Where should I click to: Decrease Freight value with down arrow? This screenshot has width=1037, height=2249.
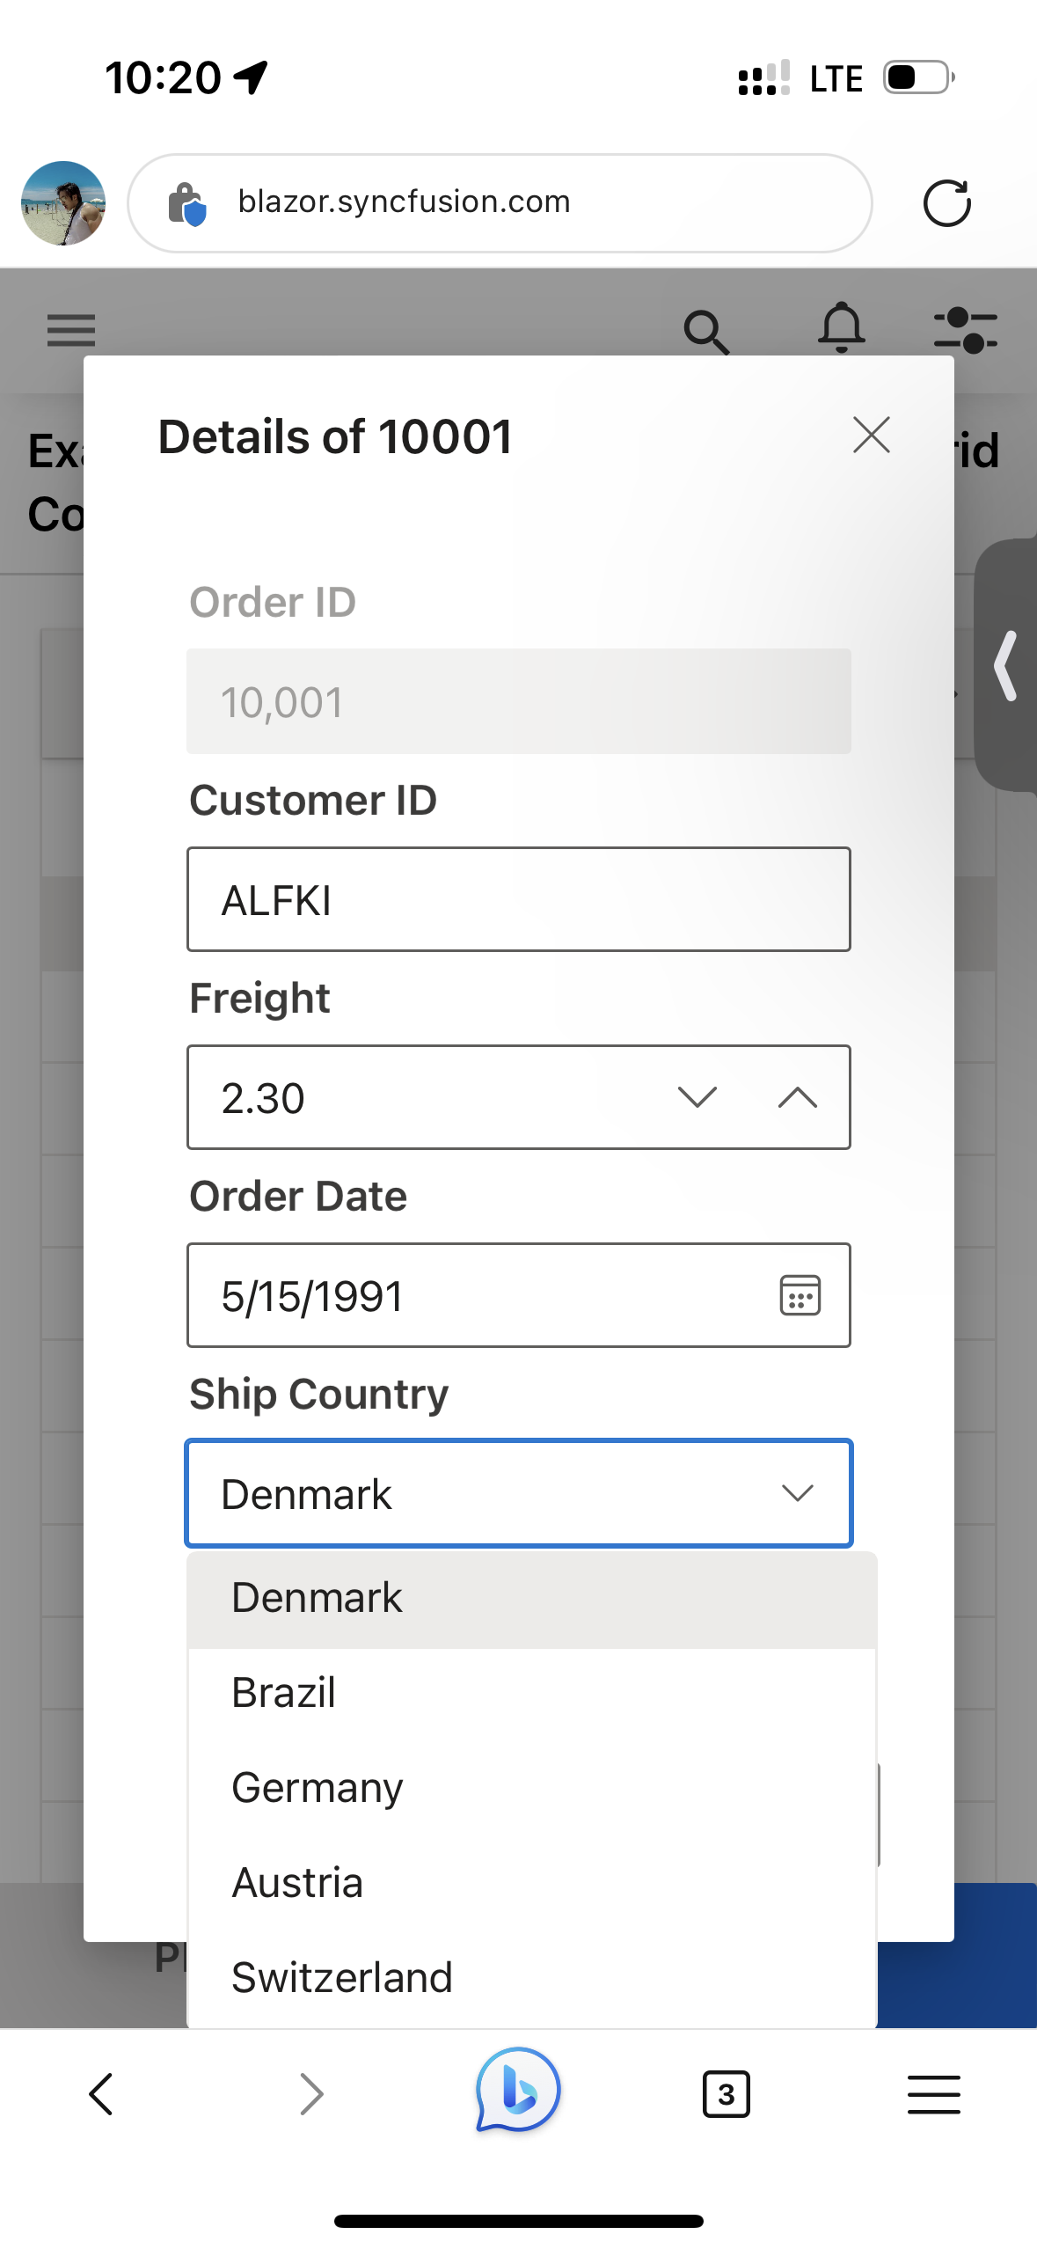697,1097
